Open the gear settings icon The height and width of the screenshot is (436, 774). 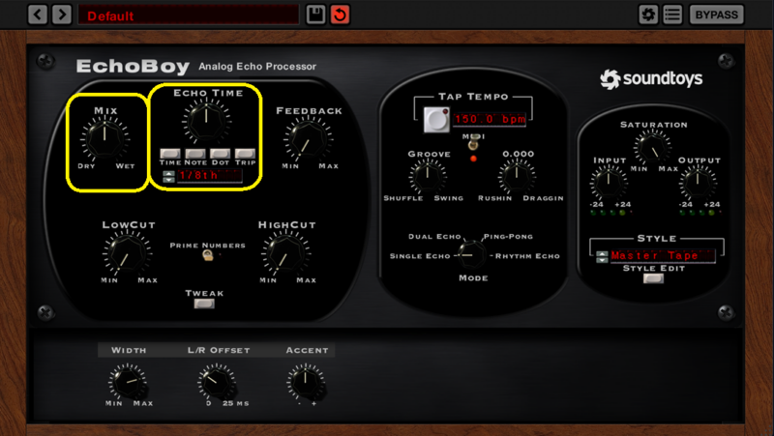pos(648,15)
